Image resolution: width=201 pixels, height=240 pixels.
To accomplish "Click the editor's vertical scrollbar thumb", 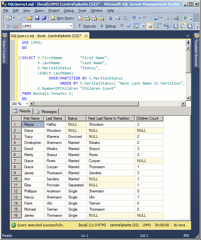I will click(188, 62).
